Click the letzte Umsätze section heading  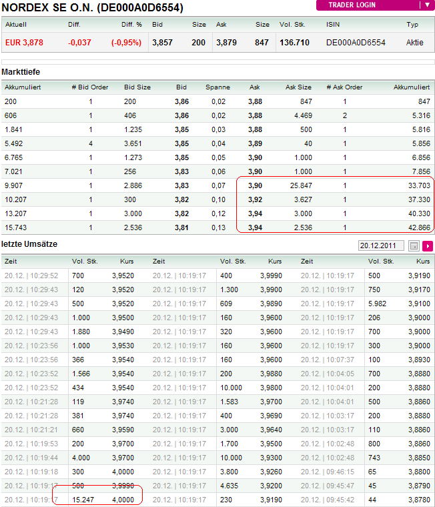click(x=29, y=243)
